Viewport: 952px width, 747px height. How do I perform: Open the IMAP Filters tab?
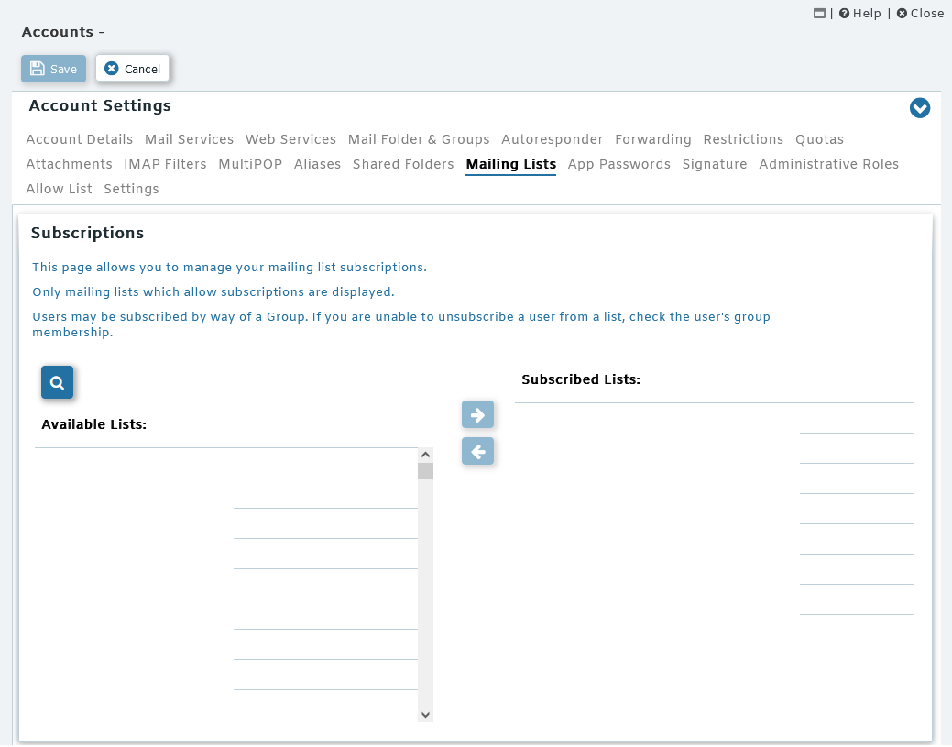coord(165,164)
